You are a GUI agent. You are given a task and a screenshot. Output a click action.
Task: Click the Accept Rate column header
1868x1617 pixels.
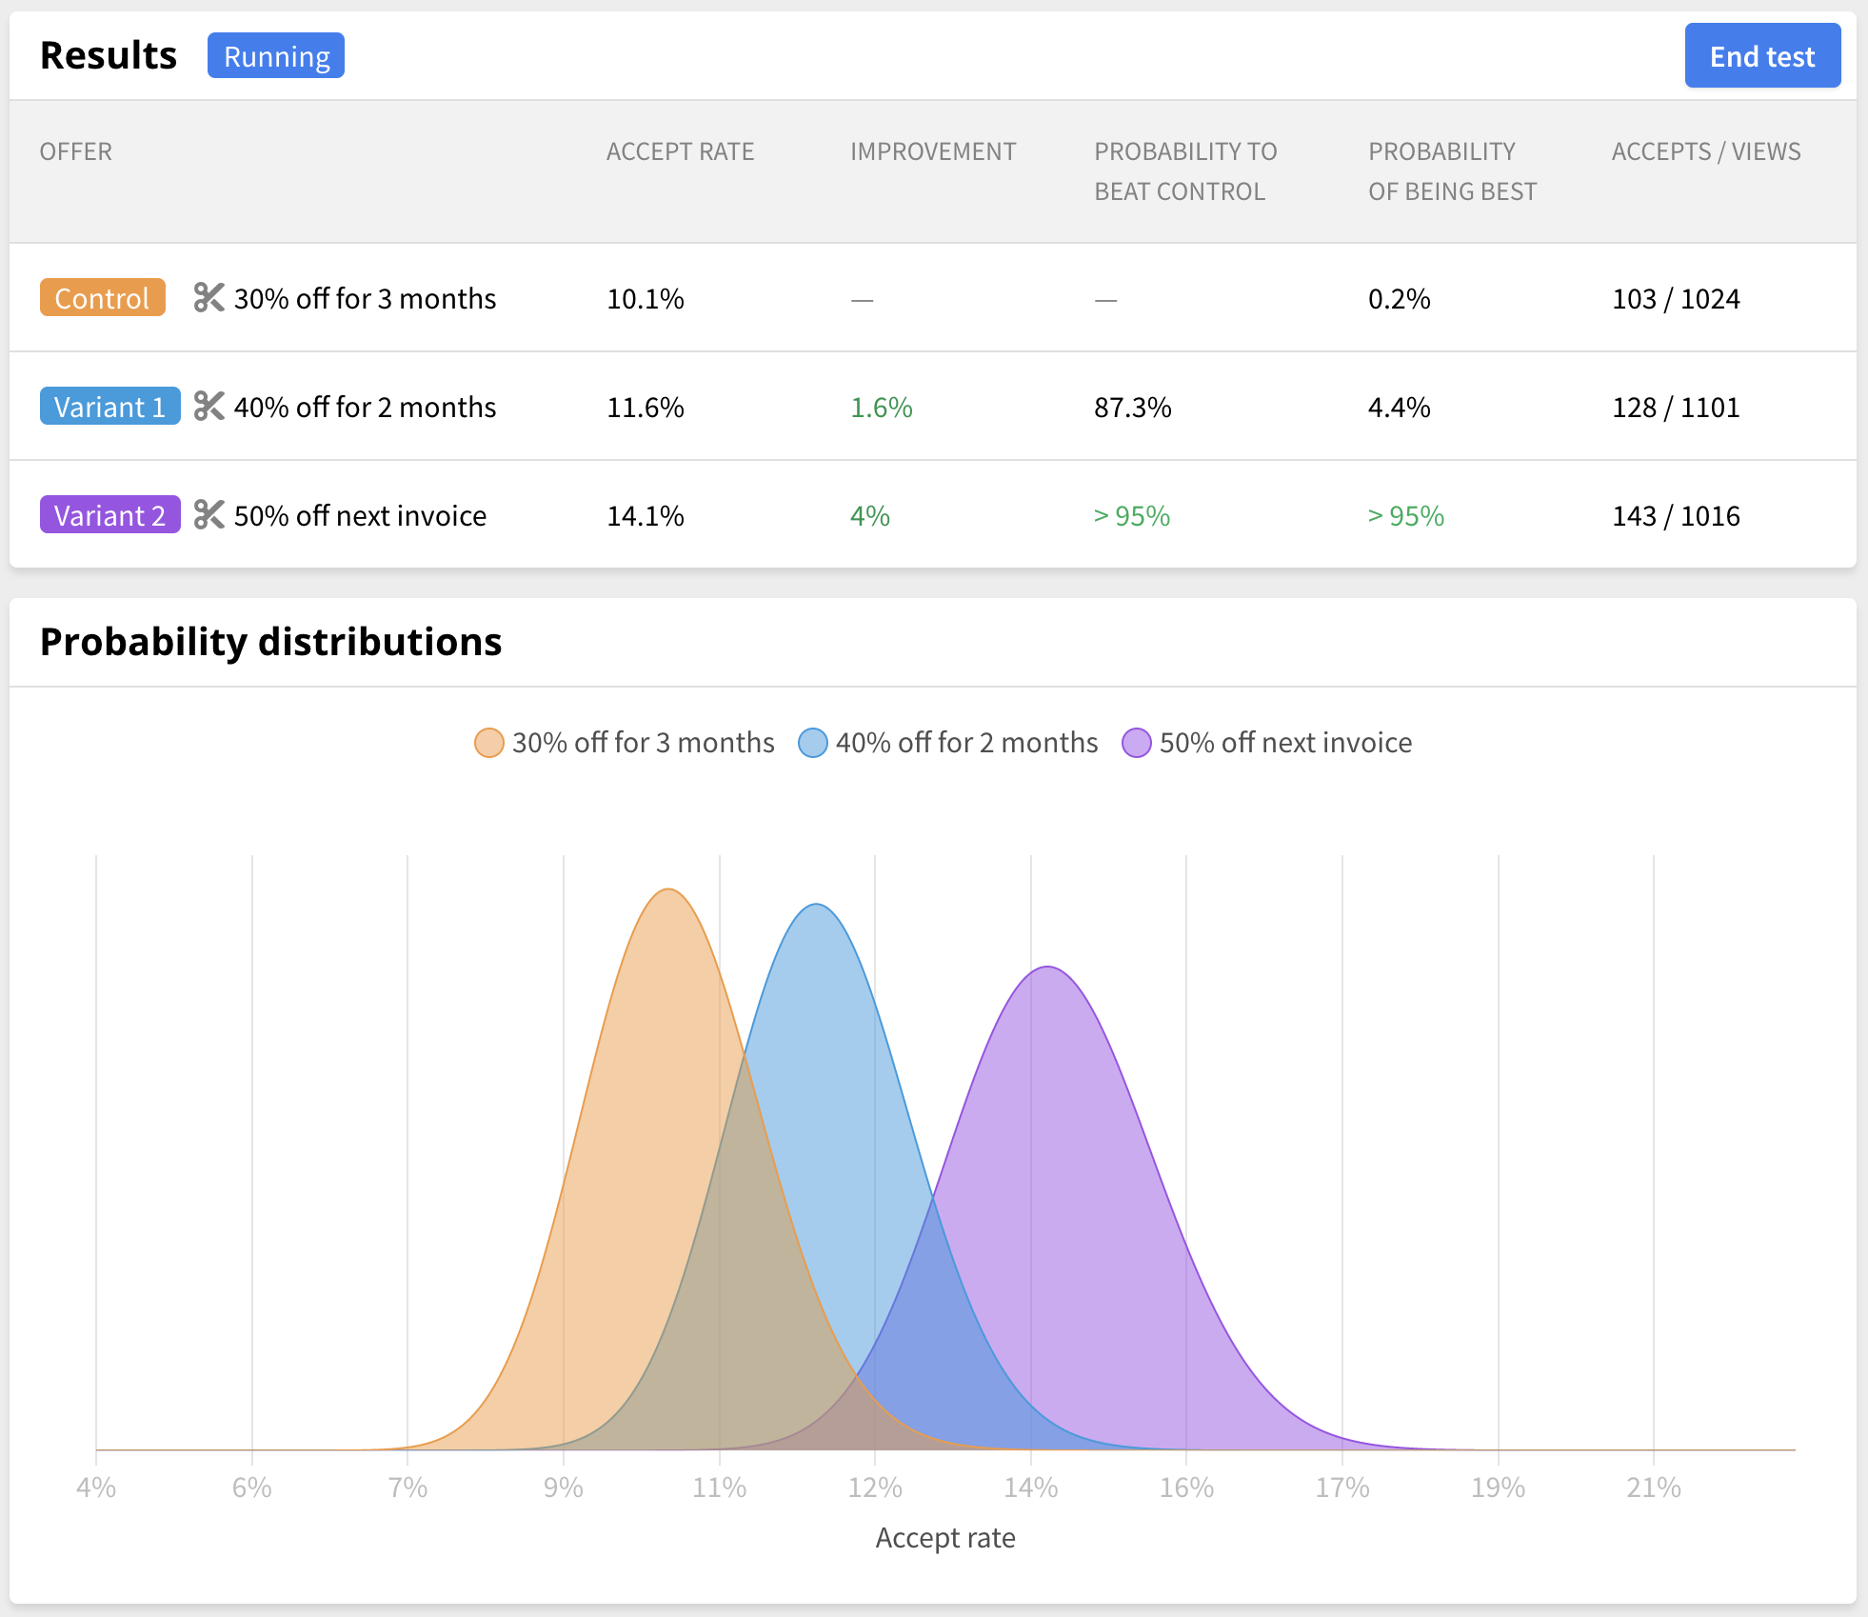pos(680,151)
